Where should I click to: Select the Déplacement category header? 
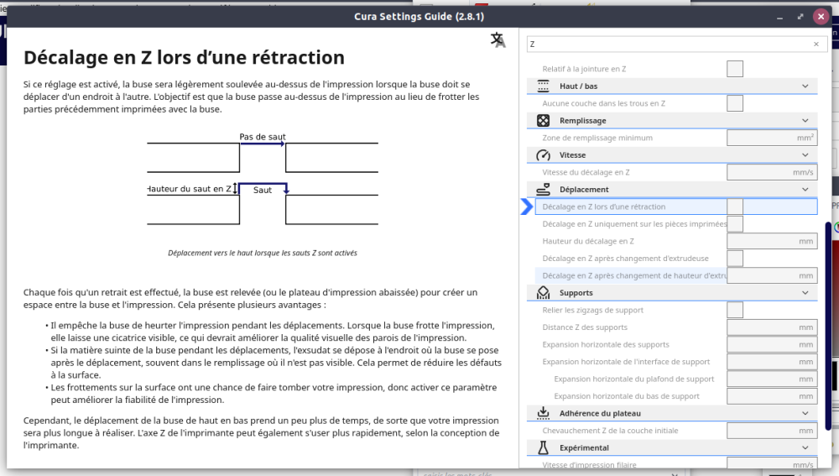point(672,189)
